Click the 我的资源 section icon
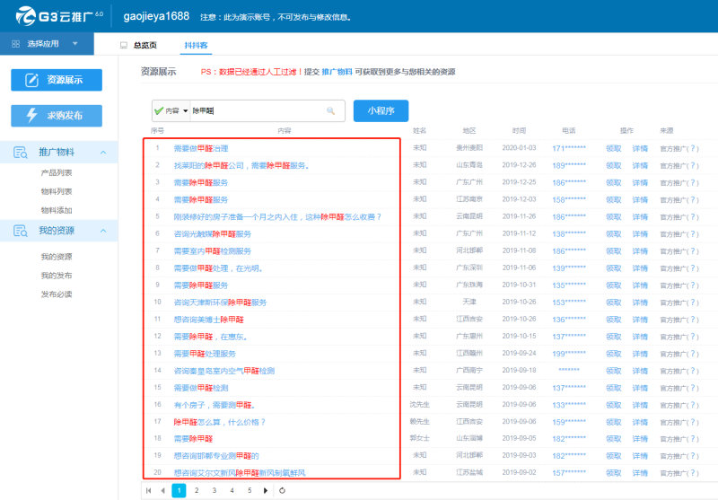718x500 pixels. pos(20,231)
